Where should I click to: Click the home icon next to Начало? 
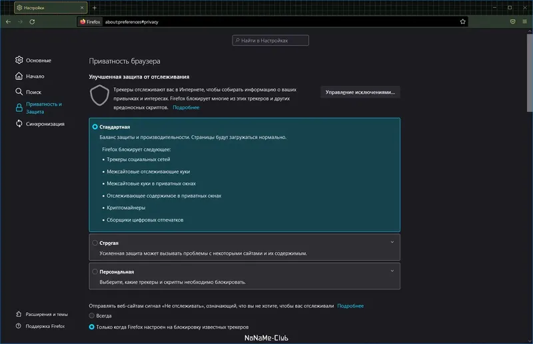coord(19,76)
